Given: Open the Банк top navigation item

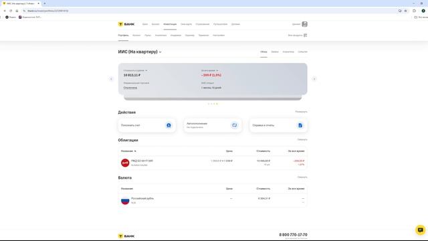Looking at the screenshot, I should pos(145,24).
